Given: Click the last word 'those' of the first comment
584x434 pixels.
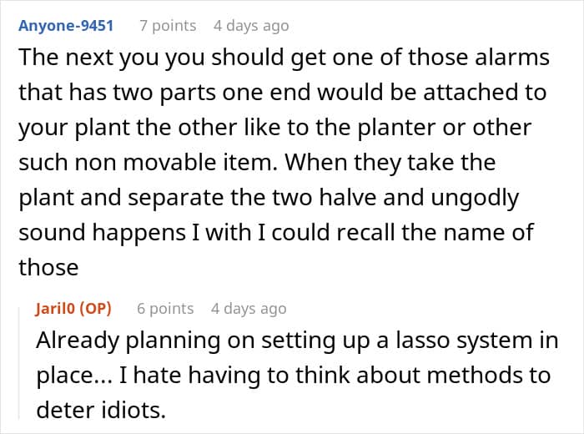Looking at the screenshot, I should tap(48, 267).
